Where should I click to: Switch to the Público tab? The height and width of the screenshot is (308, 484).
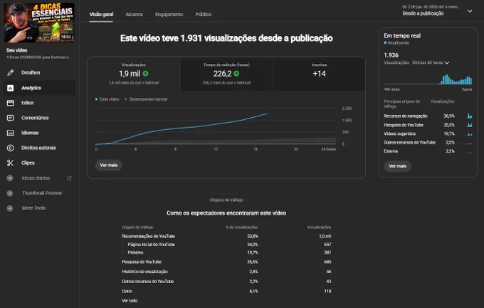pos(204,14)
